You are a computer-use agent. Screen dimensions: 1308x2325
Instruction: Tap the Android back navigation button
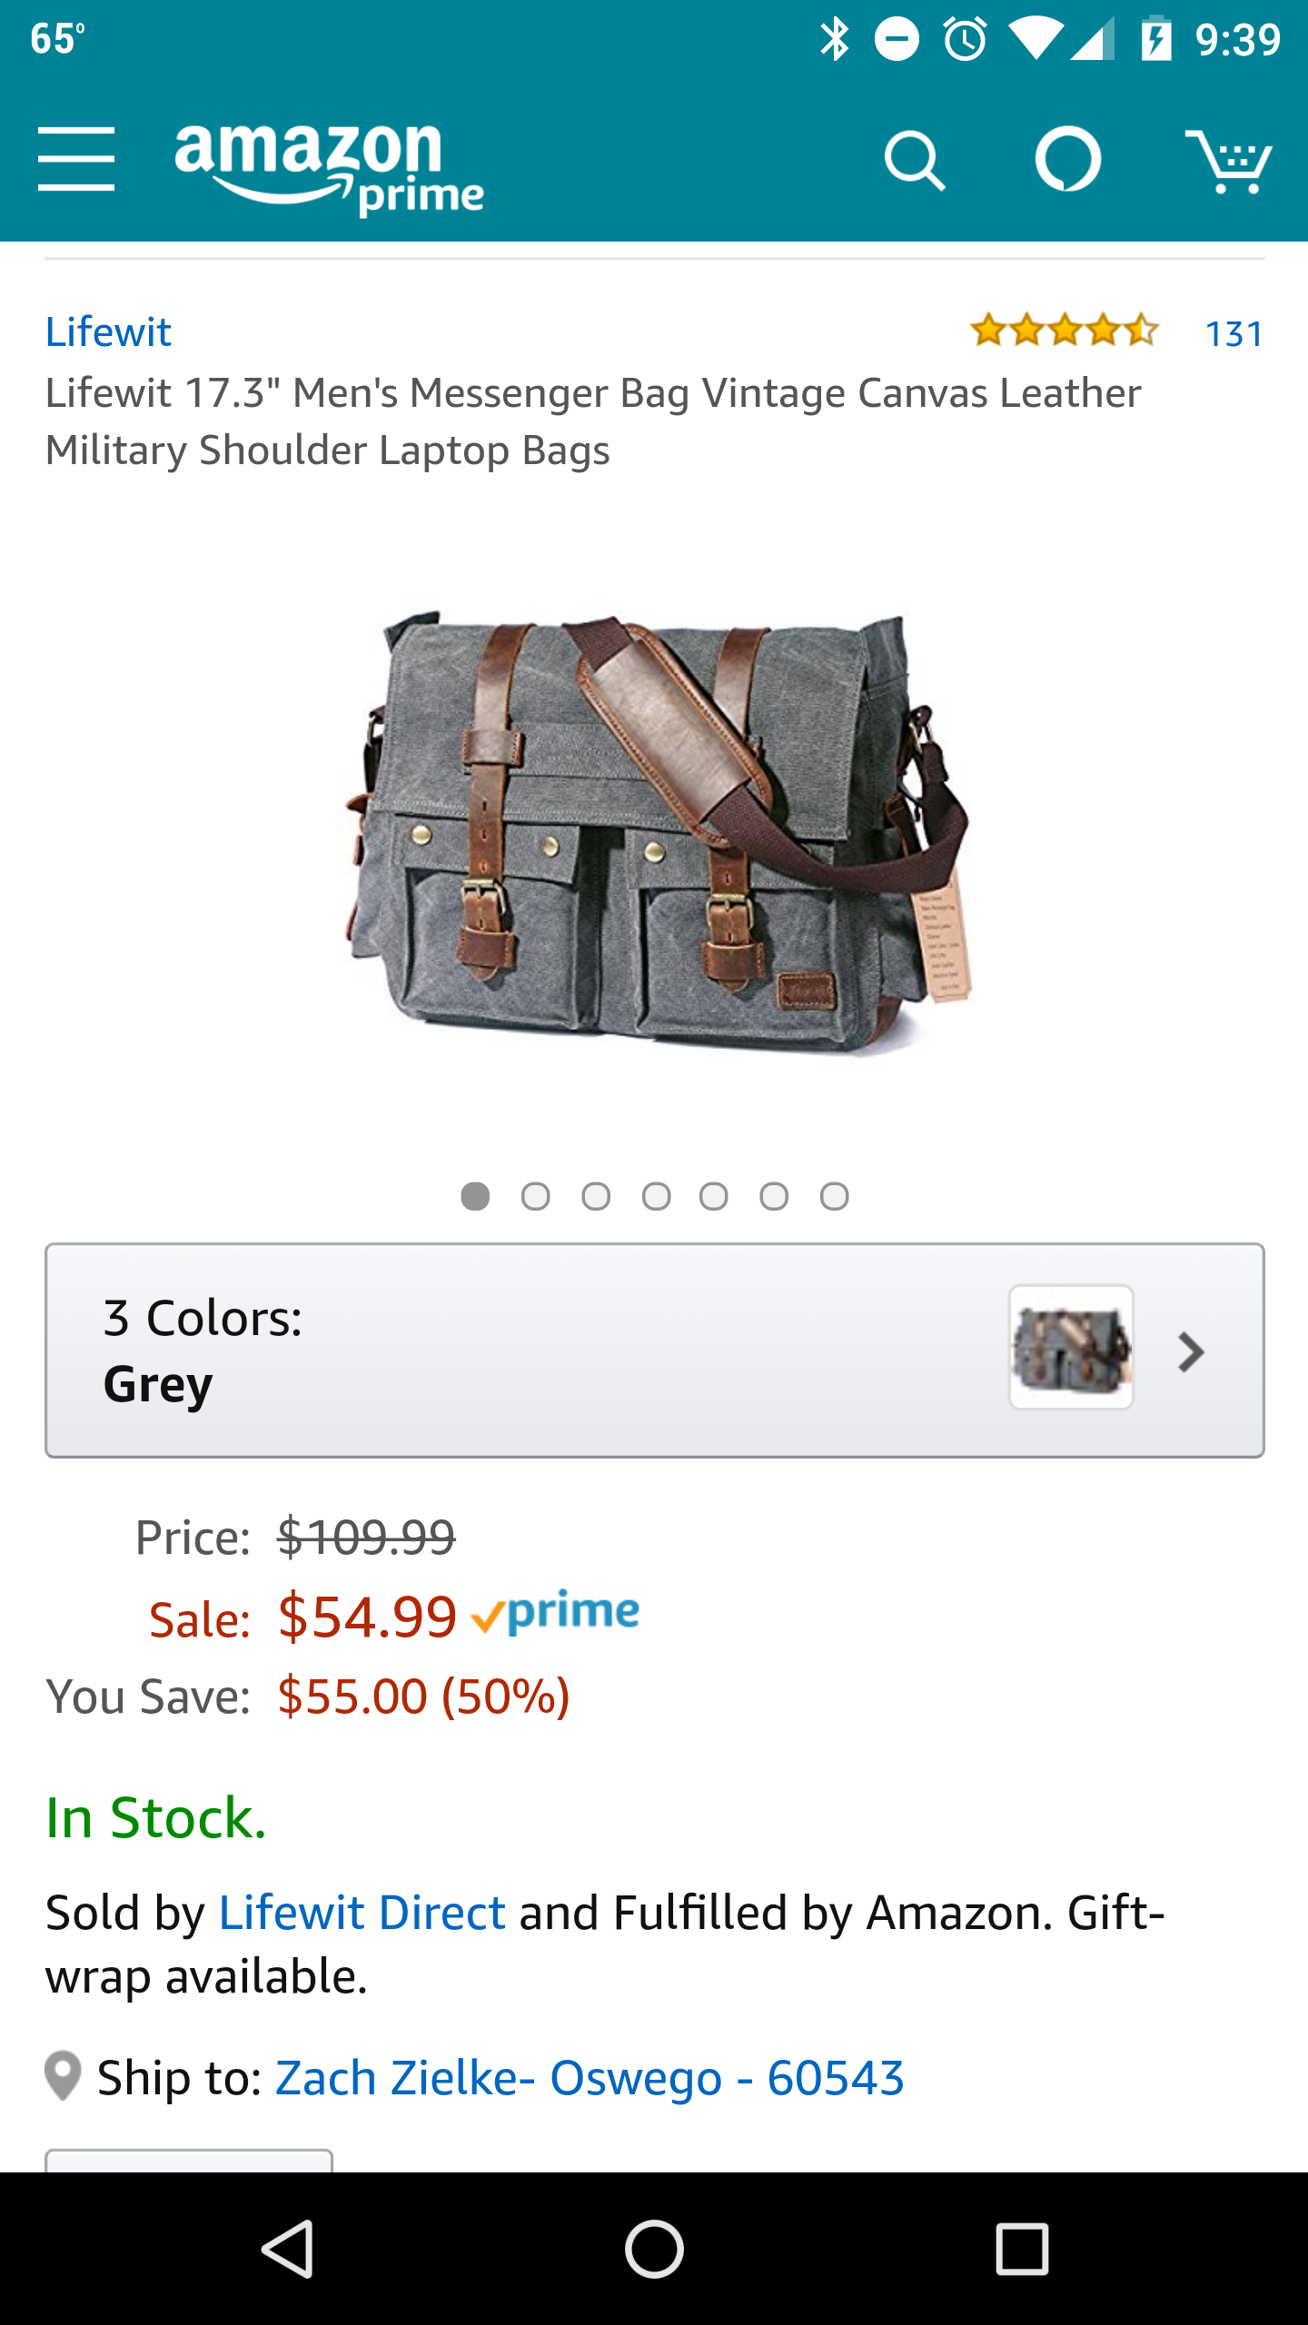click(288, 2249)
